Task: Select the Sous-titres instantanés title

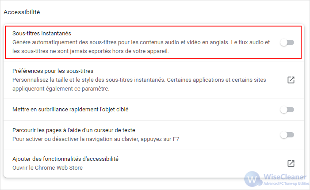Action: (42, 34)
